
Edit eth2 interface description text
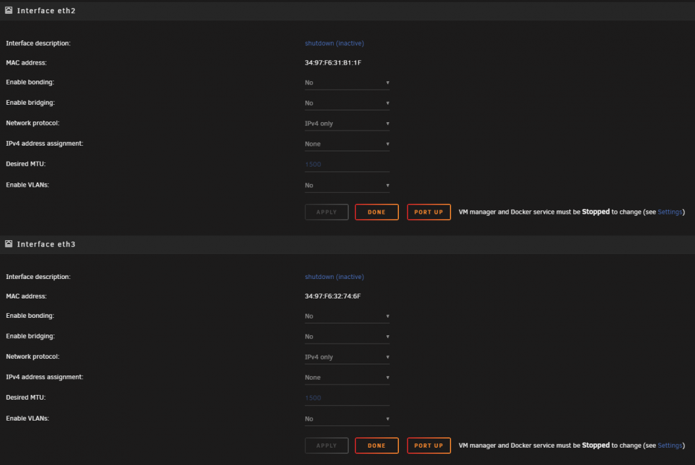tap(334, 43)
